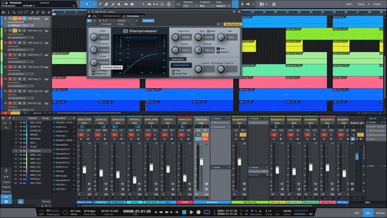The height and width of the screenshot is (218, 387).
Task: Click the New Keyboard label button
Action: point(232,24)
